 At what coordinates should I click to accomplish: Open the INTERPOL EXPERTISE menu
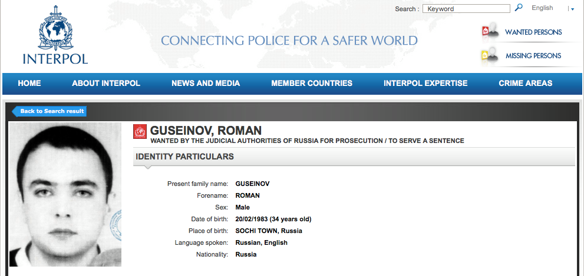[x=425, y=84]
